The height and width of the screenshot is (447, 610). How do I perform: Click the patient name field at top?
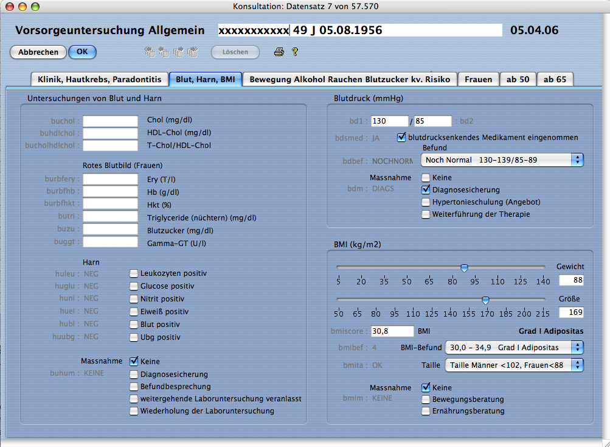click(x=360, y=30)
